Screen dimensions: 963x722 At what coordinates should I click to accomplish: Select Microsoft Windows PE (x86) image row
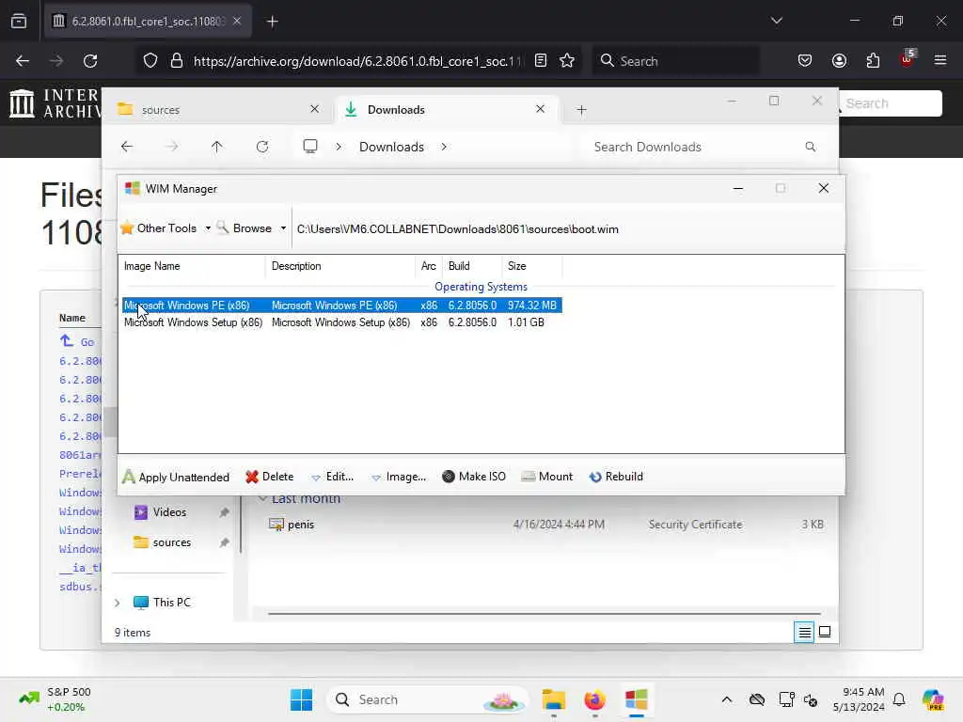click(341, 306)
